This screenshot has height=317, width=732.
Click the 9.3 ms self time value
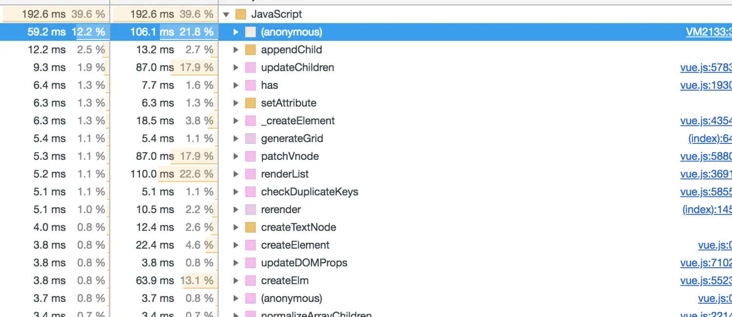49,68
